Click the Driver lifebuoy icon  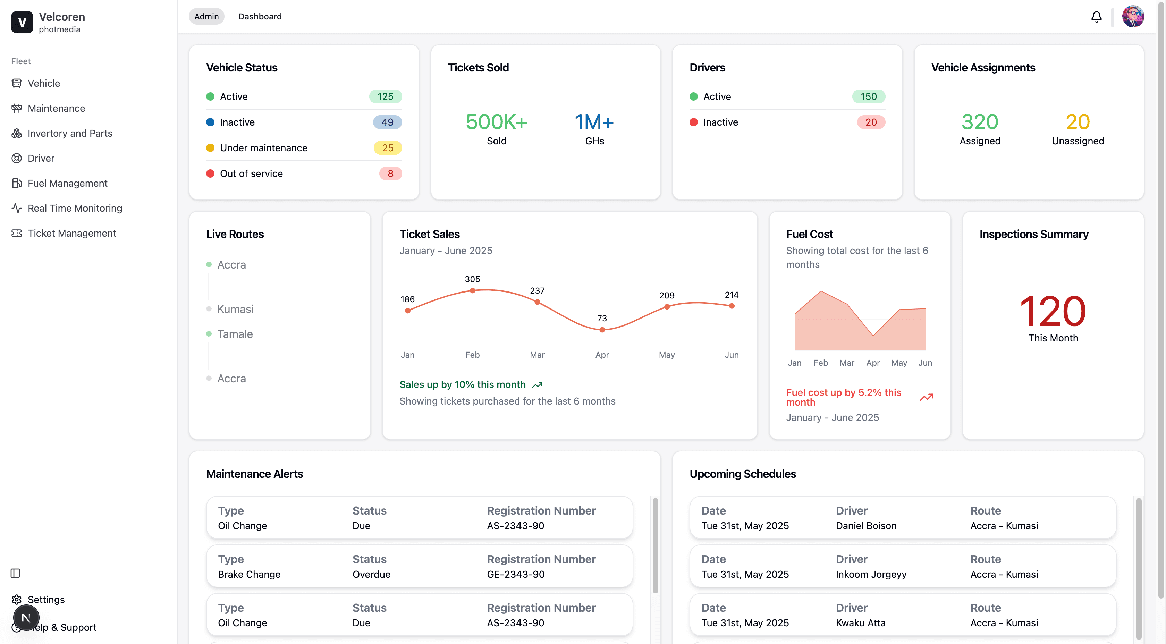click(17, 158)
